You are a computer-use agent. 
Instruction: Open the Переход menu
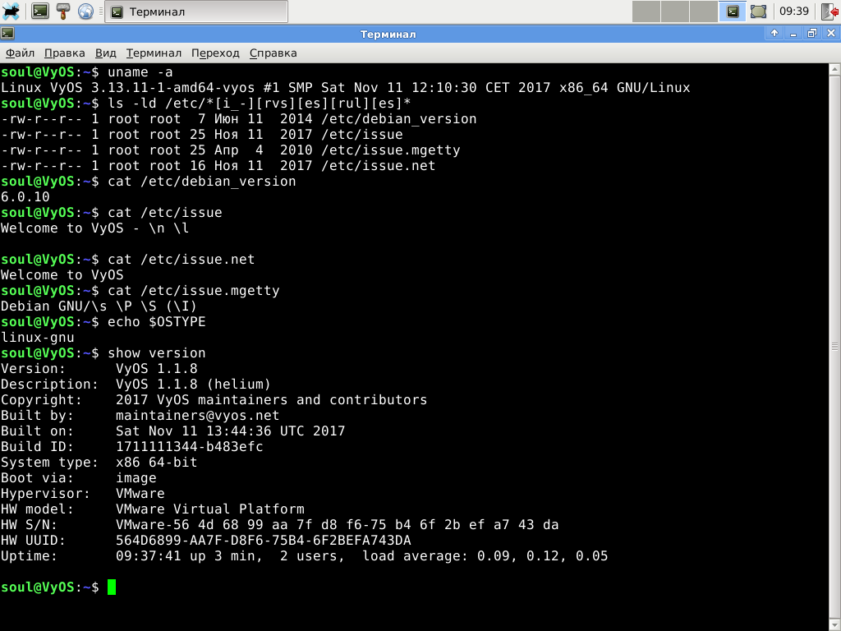click(x=215, y=53)
